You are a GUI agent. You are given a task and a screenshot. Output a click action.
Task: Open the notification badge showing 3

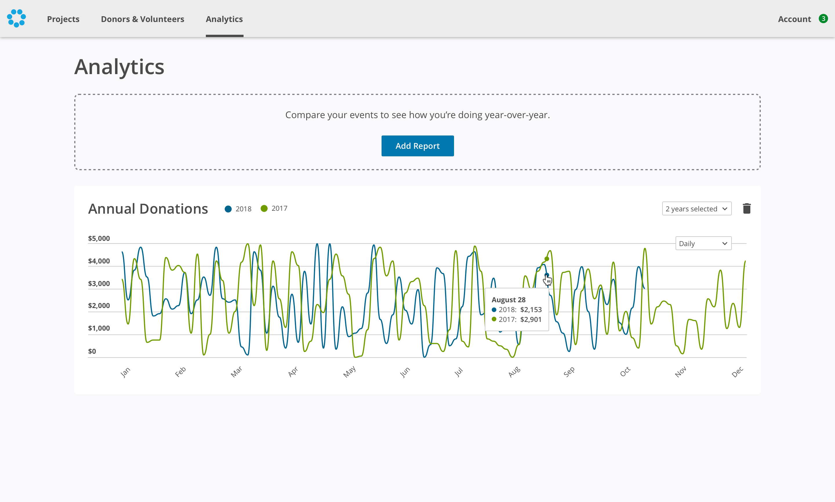[823, 19]
